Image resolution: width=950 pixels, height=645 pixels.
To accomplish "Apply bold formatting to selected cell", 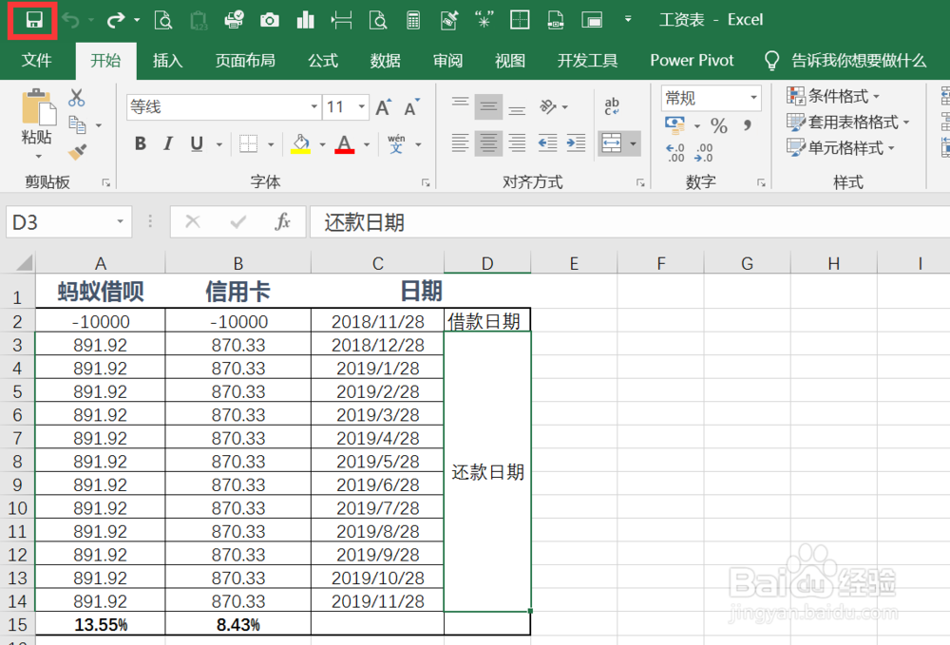I will tap(140, 143).
